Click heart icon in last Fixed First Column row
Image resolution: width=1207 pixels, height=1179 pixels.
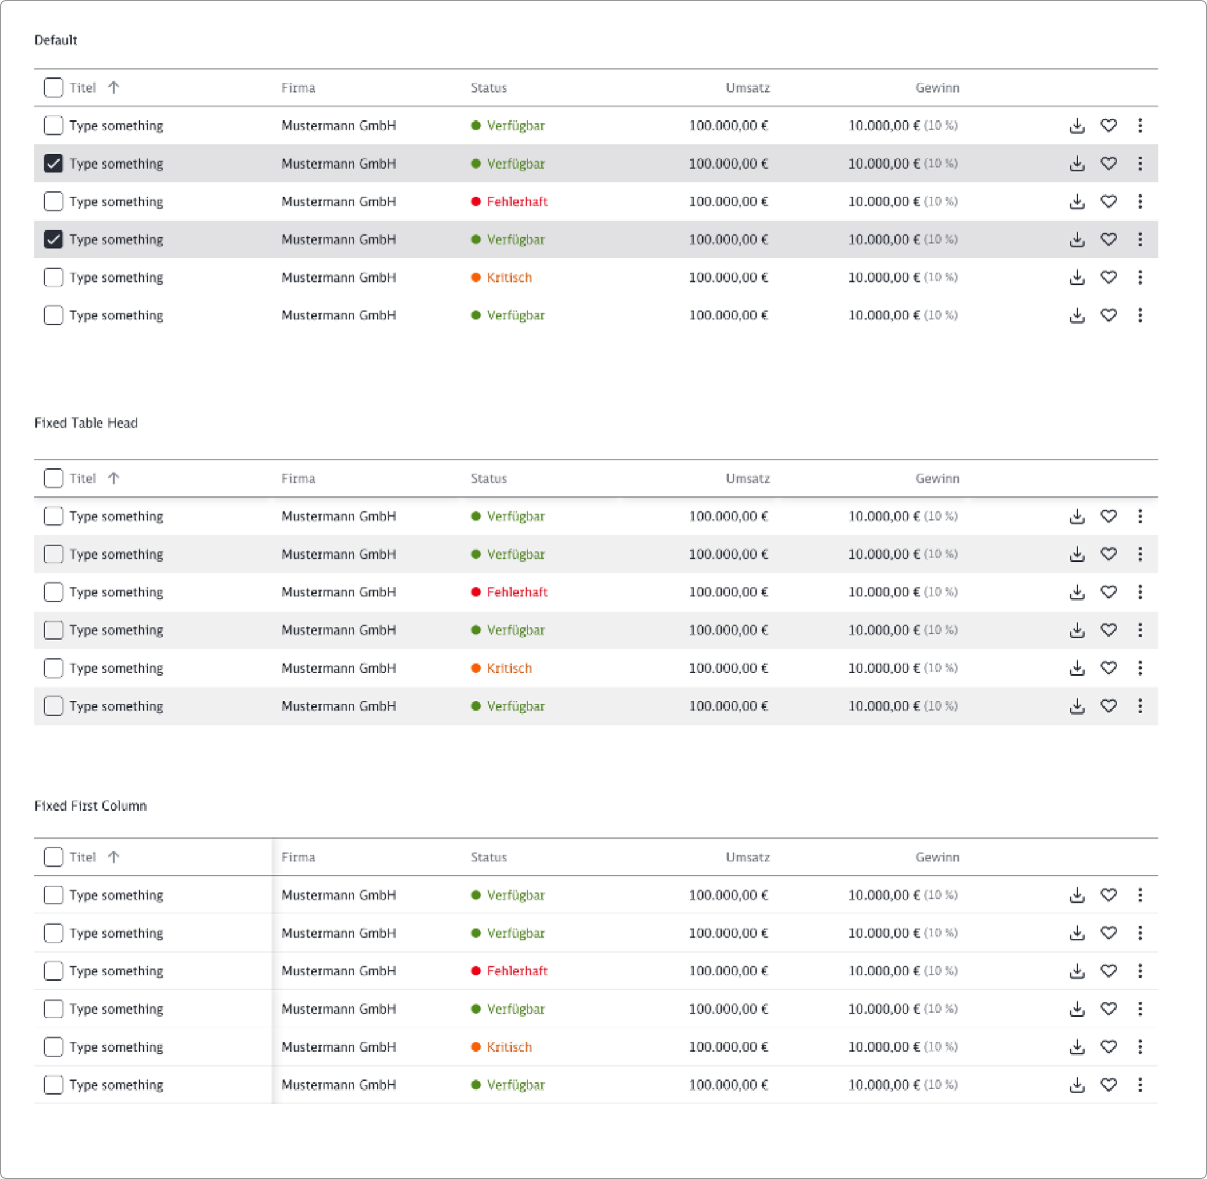[x=1109, y=1085]
